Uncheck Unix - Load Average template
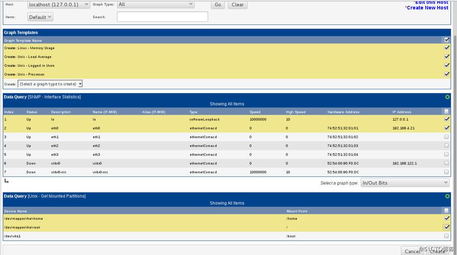 click(x=446, y=57)
